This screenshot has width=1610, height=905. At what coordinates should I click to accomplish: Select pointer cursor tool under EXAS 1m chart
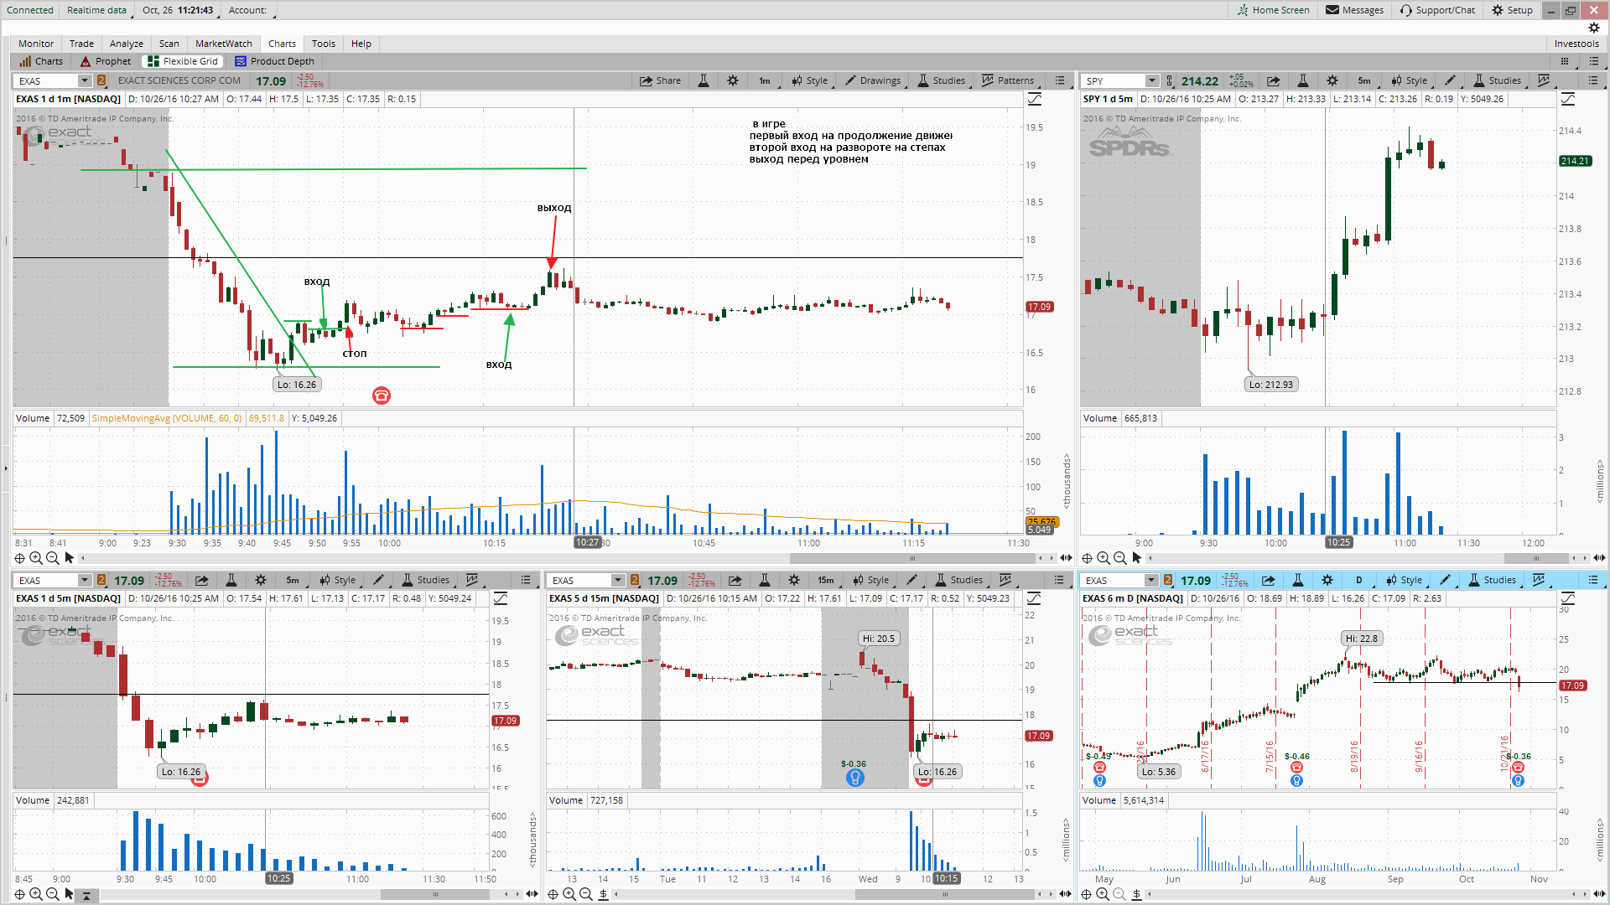click(x=70, y=558)
